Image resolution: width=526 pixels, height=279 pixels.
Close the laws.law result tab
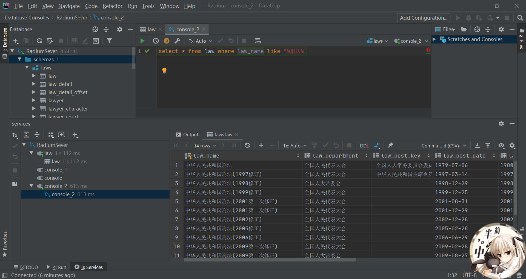click(237, 135)
